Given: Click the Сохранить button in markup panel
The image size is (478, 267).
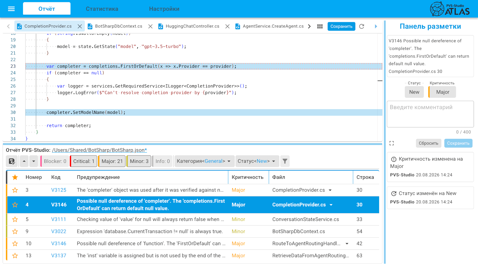Looking at the screenshot, I should point(458,143).
